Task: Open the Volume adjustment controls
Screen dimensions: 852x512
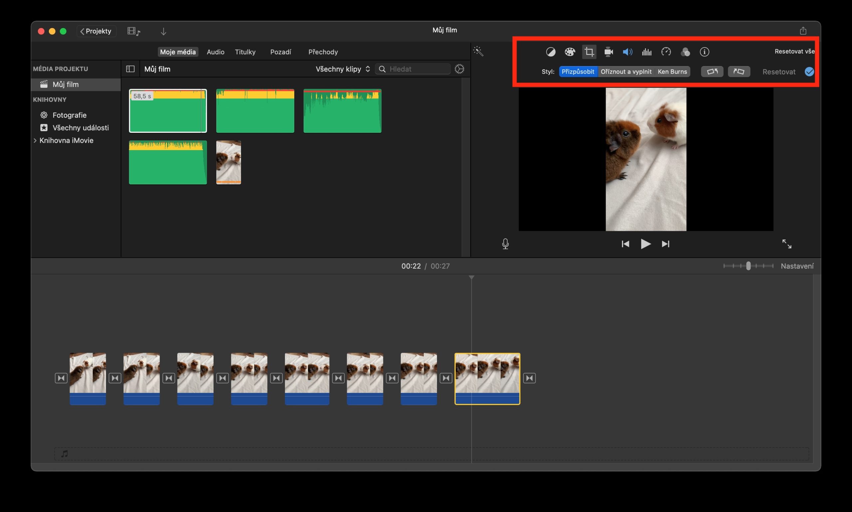Action: (627, 52)
